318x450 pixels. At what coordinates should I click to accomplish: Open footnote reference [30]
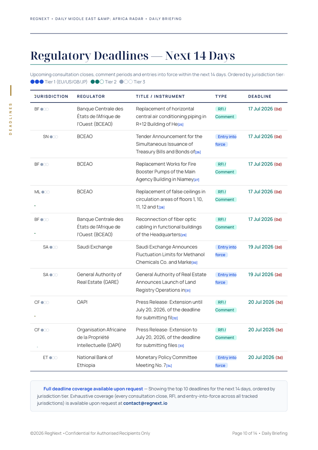(x=194, y=263)
